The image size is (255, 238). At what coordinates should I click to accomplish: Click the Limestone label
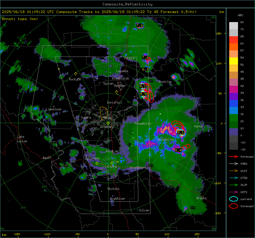[54, 109]
